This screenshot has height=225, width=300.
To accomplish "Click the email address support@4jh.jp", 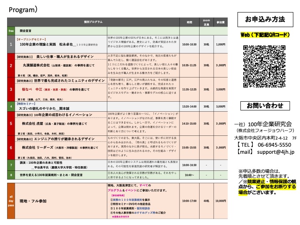I will coord(276,152).
